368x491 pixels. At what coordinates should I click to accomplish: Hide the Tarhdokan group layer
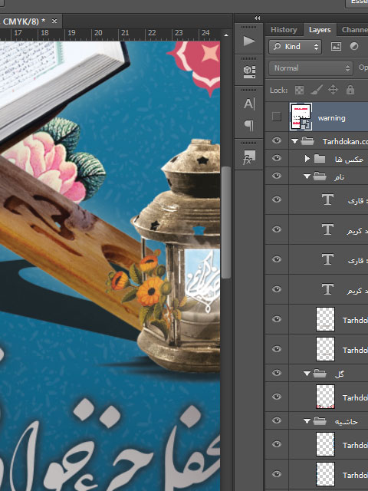pyautogui.click(x=277, y=140)
